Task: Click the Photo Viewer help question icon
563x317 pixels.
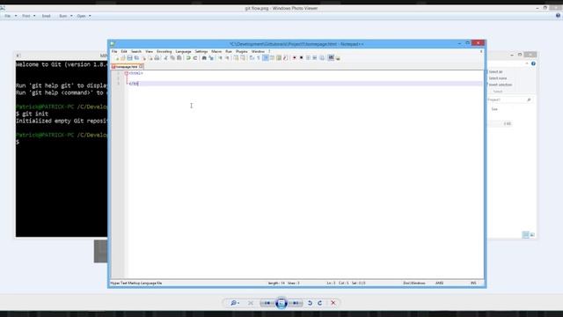Action: point(558,16)
